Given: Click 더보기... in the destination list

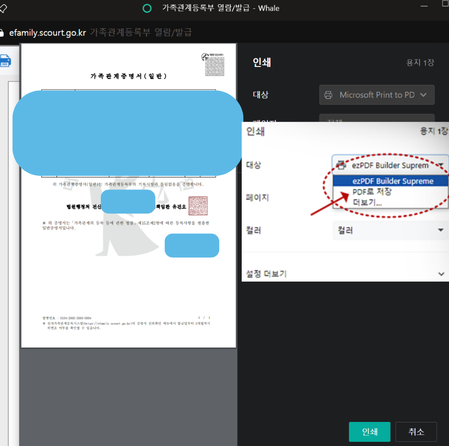Looking at the screenshot, I should pos(366,202).
